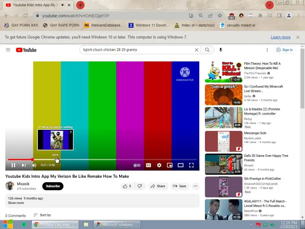305x229 pixels.
Task: Open Chrome media controls icon
Action: 270,16
